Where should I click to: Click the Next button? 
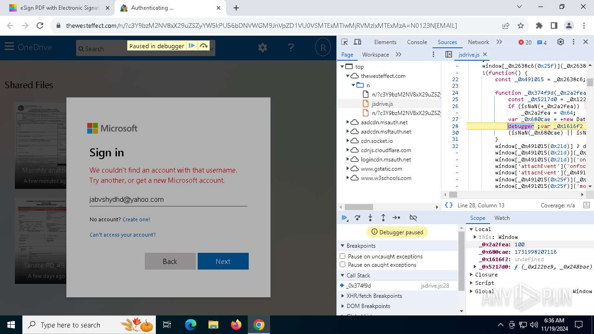[223, 261]
